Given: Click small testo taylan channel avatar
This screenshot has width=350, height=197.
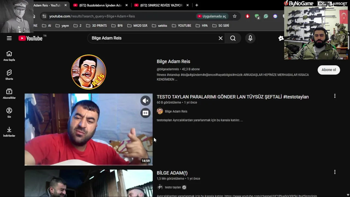Looking at the screenshot, I should (x=160, y=187).
